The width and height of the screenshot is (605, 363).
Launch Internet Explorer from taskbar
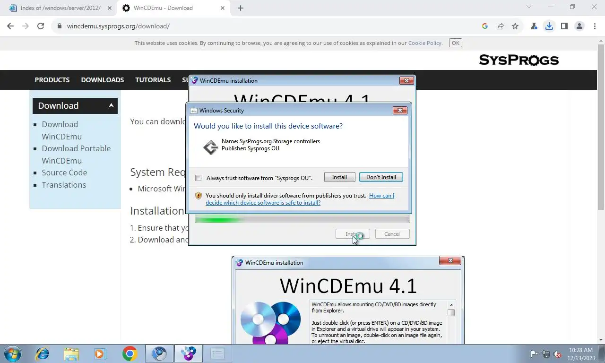[43, 354]
